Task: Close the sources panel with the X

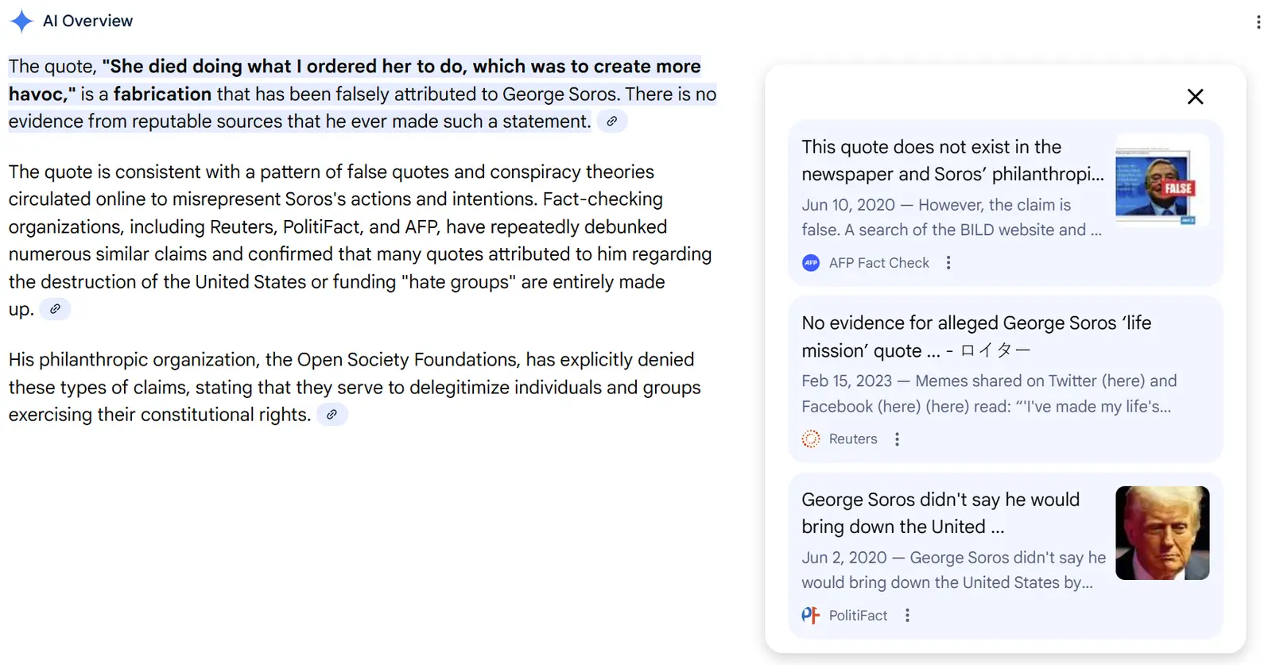Action: pos(1195,97)
